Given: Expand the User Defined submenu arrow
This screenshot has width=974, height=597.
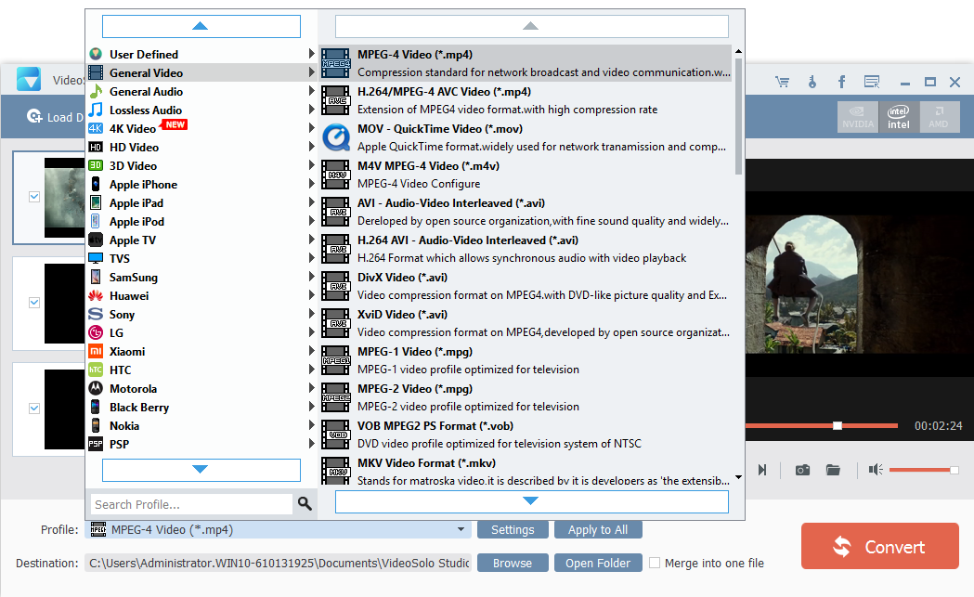Looking at the screenshot, I should point(311,54).
